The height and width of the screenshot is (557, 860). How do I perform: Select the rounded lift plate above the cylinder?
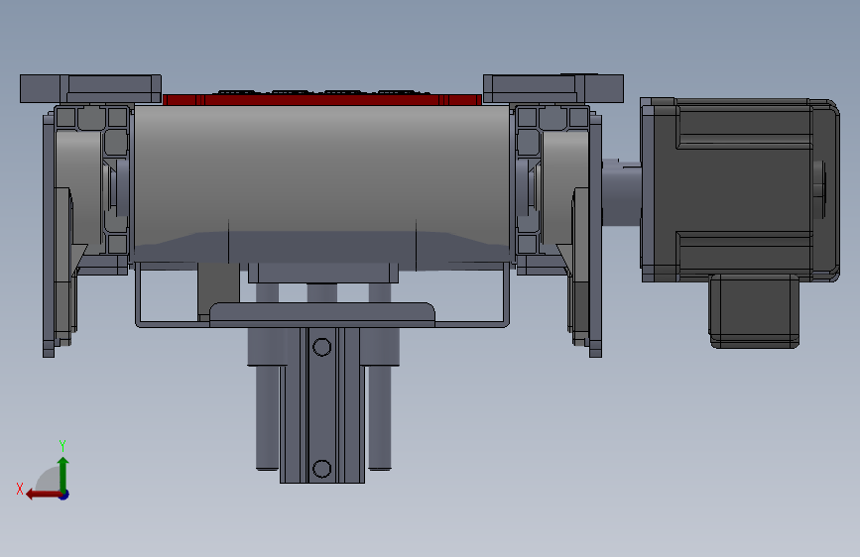(322, 315)
